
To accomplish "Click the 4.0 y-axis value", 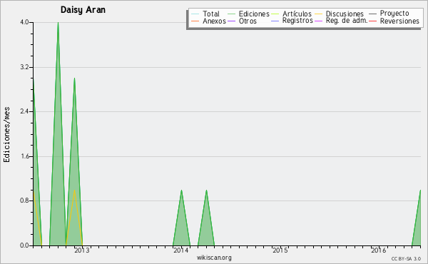I will coord(24,22).
